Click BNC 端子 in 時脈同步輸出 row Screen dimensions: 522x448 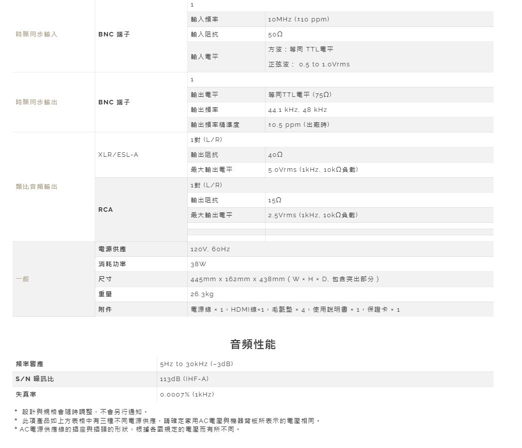tap(114, 102)
